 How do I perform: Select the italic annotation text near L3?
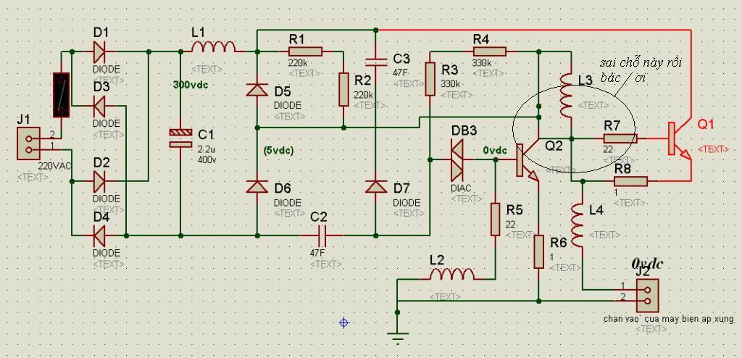(641, 69)
